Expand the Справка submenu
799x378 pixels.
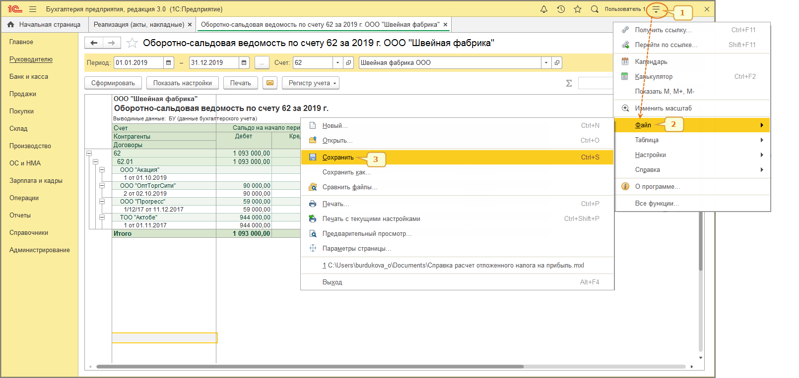click(x=692, y=169)
